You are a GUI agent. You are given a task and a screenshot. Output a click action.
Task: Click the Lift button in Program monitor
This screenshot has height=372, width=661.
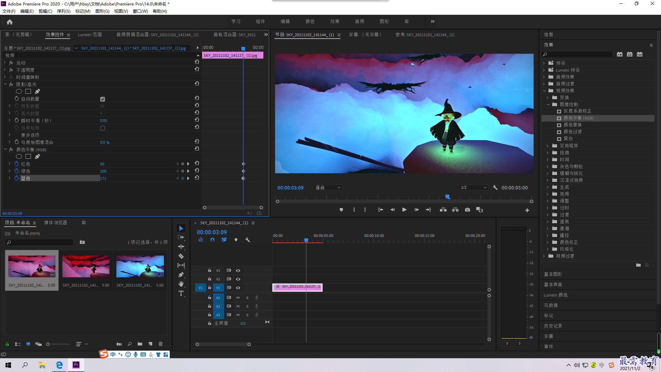click(x=443, y=210)
